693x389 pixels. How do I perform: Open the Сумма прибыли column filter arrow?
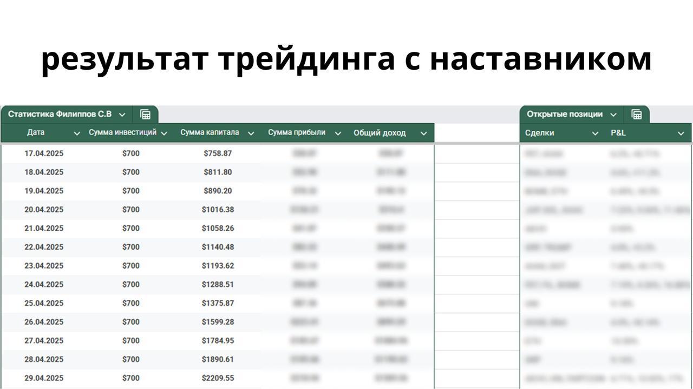[x=338, y=133]
